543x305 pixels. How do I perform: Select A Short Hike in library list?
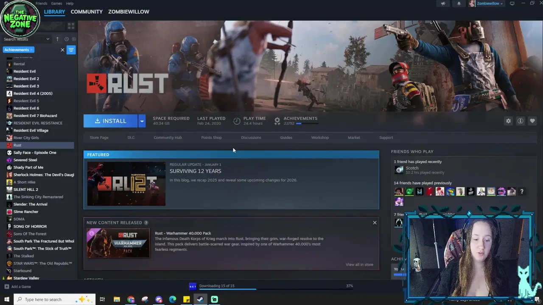point(24,182)
